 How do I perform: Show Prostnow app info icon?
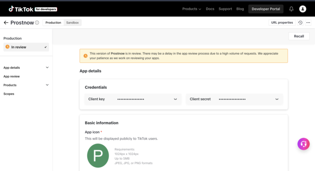(37, 23)
